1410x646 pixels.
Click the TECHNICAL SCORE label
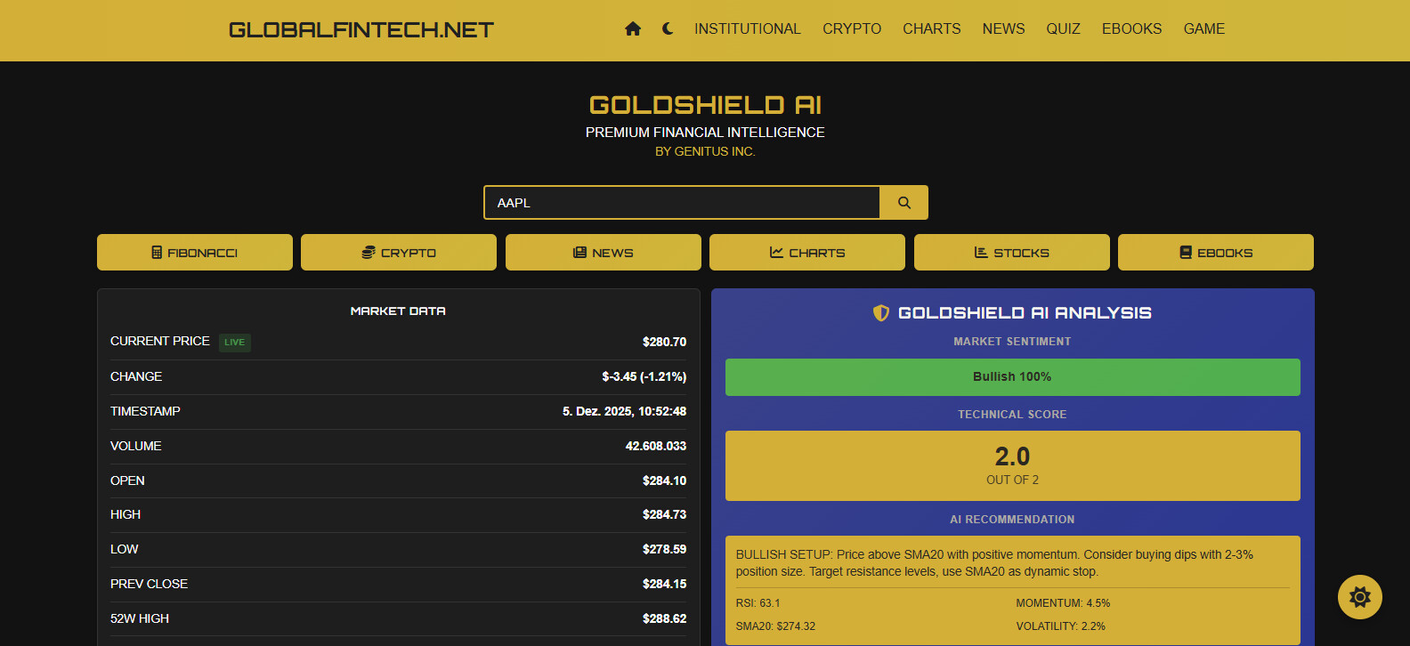[1012, 415]
